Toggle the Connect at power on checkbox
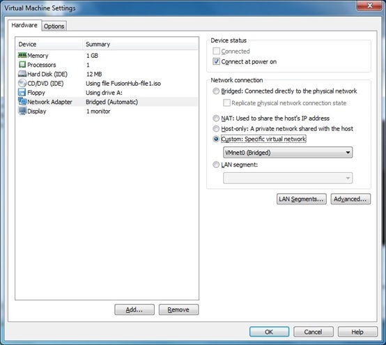Viewport: 386px width, 345px height. coord(216,61)
